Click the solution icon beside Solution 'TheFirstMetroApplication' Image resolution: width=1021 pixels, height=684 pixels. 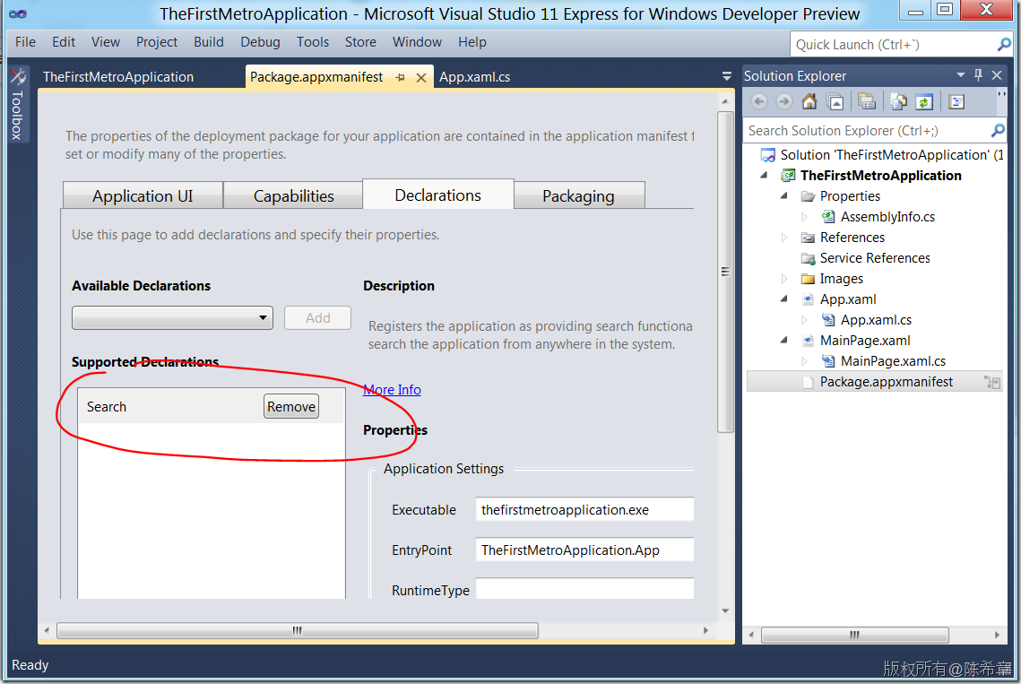(x=768, y=155)
